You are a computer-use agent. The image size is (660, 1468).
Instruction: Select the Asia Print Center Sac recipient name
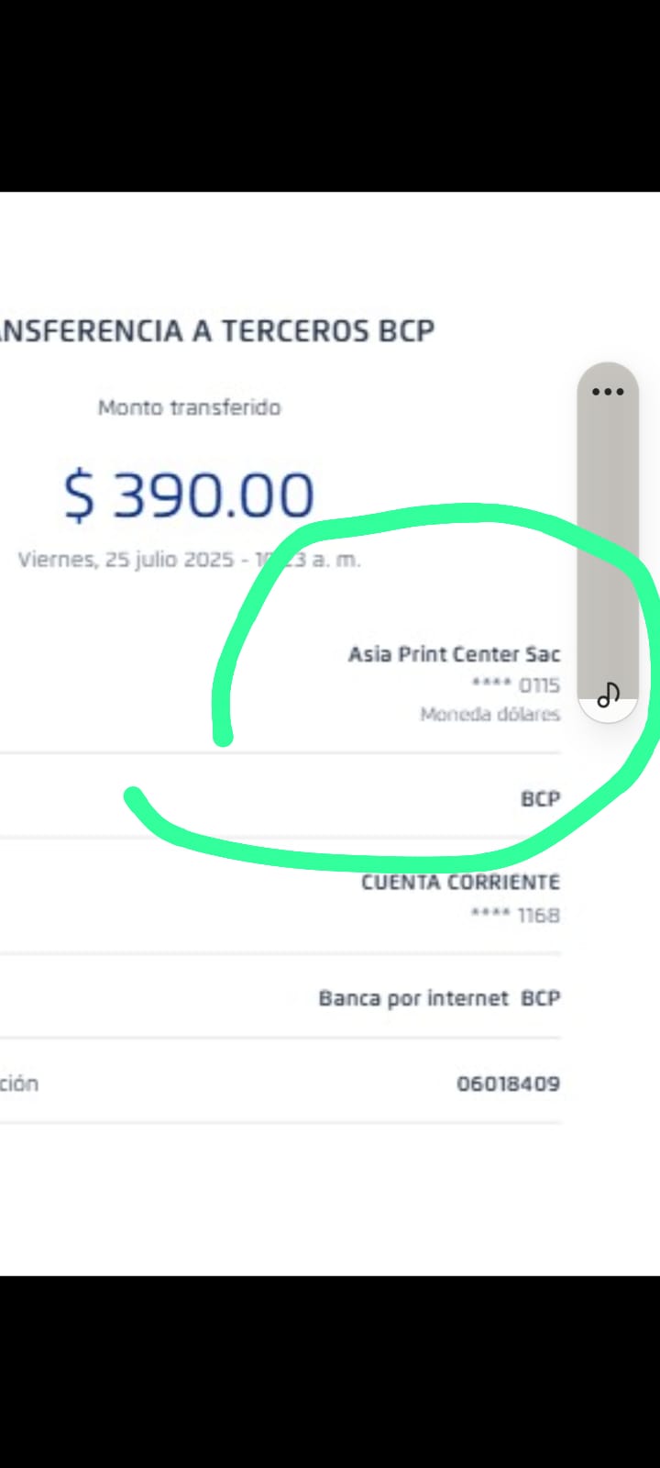tap(454, 654)
